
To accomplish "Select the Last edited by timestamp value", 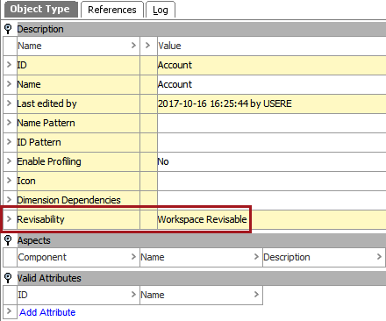I will point(272,103).
